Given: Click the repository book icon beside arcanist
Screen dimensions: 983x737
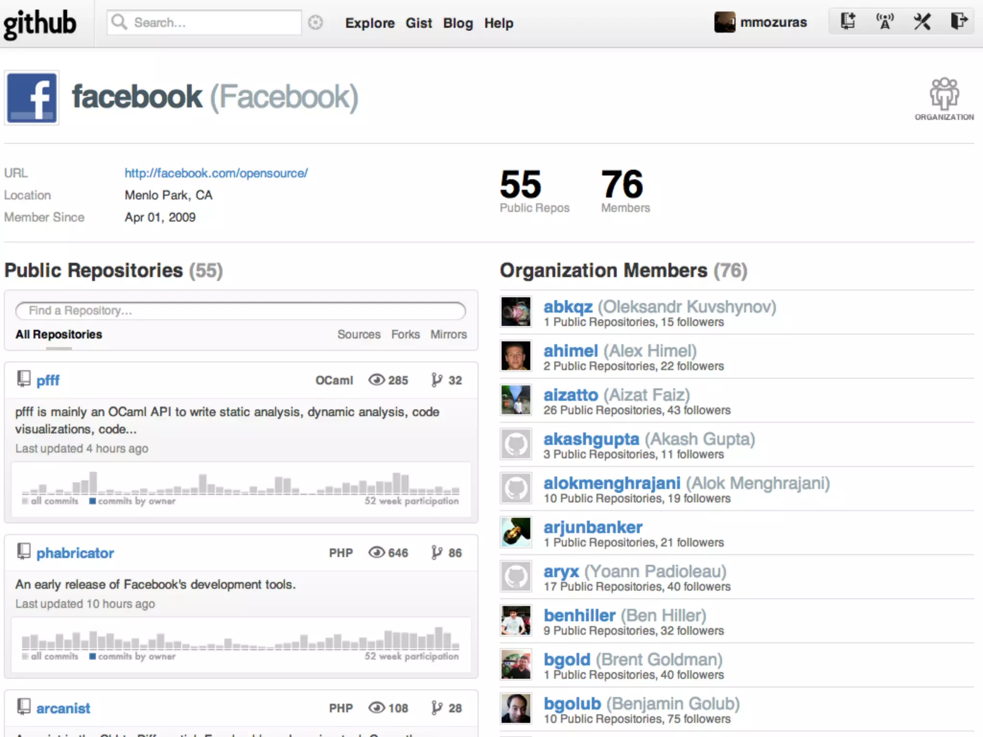Looking at the screenshot, I should coord(24,707).
